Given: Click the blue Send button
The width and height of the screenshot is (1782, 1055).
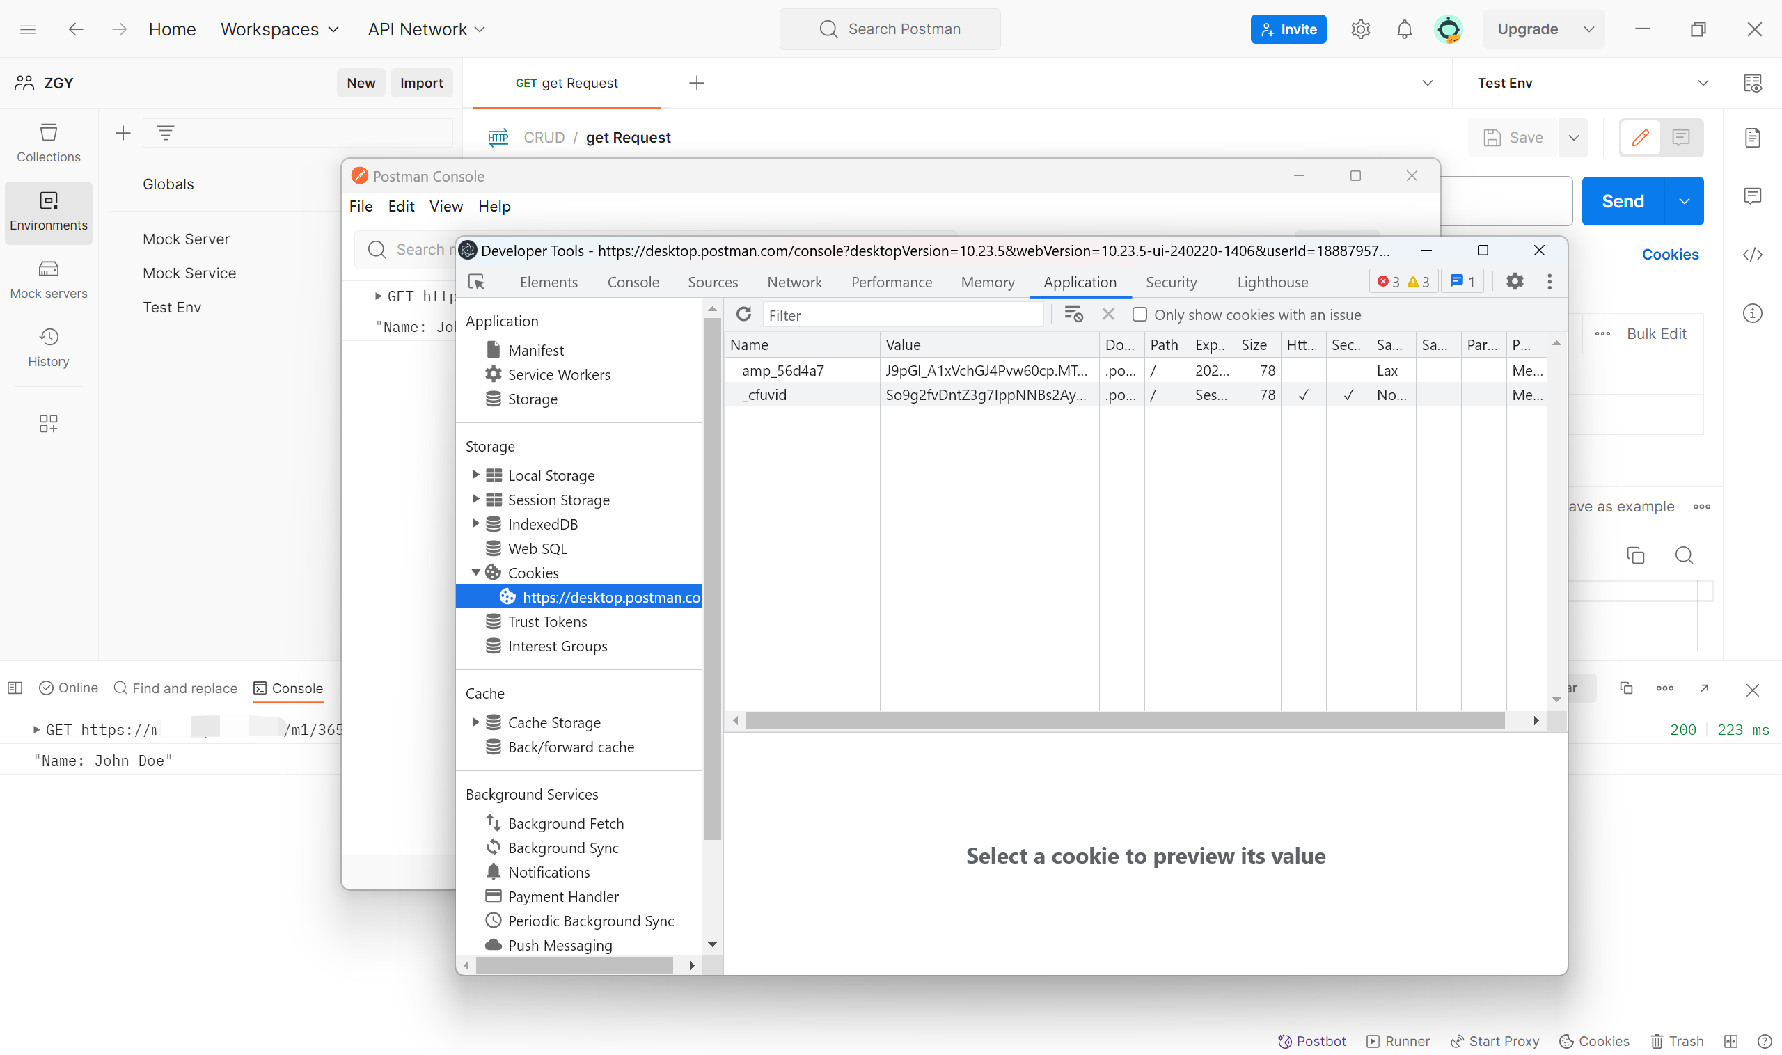Looking at the screenshot, I should point(1623,201).
